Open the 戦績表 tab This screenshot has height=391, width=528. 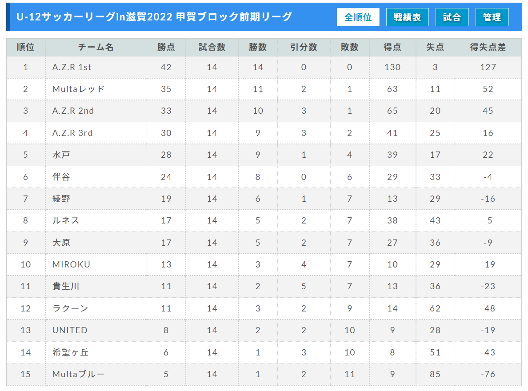click(x=408, y=17)
